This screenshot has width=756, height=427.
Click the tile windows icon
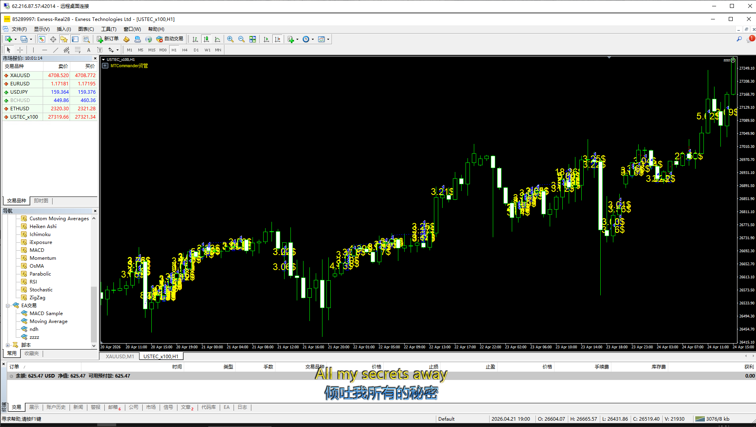pos(253,39)
